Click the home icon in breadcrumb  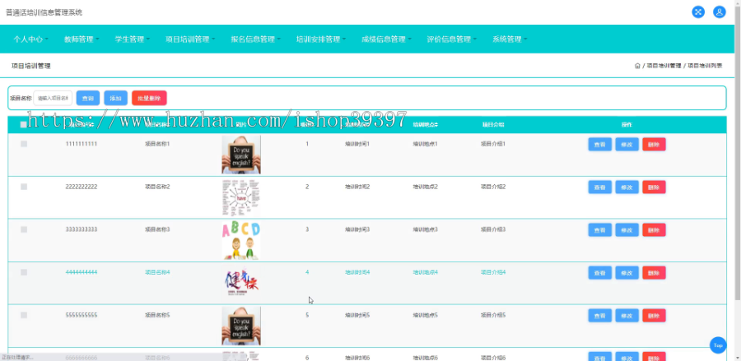(637, 66)
